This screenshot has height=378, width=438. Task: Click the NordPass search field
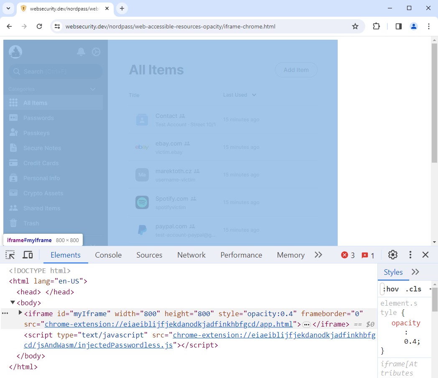click(56, 72)
